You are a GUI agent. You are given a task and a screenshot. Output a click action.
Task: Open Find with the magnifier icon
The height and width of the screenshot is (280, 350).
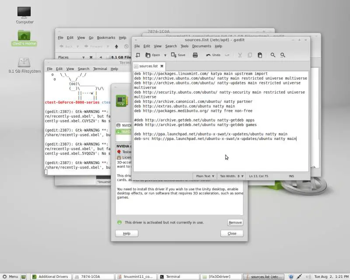click(273, 55)
